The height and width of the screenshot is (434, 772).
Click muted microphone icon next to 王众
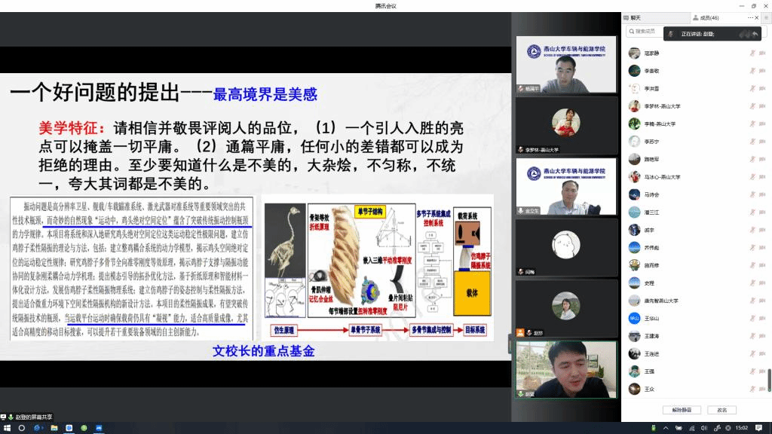point(752,389)
